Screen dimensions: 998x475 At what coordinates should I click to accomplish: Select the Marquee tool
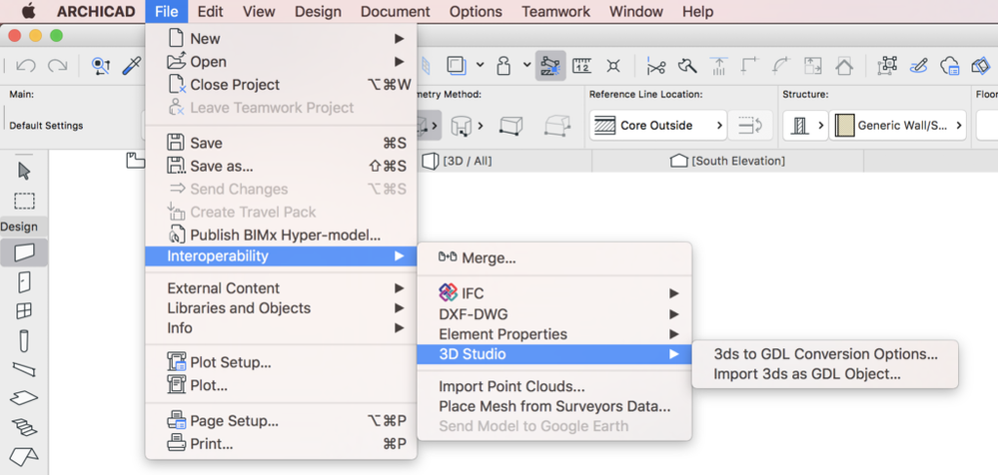point(24,201)
